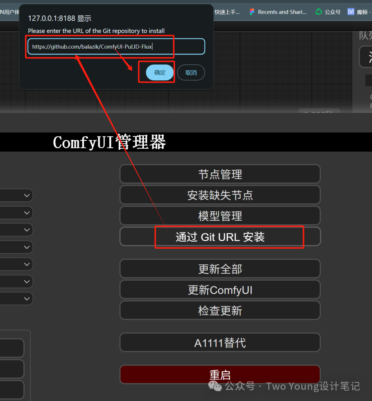Select 安装缺失节点 option
This screenshot has height=401, width=372.
point(220,195)
